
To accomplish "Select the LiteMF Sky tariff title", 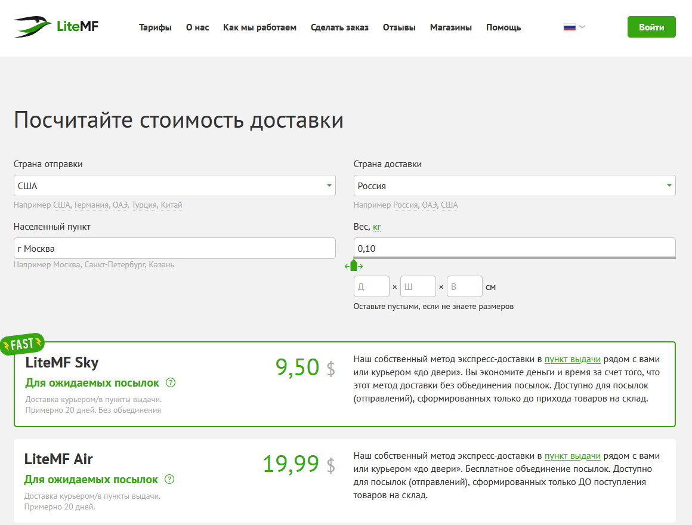I will tap(62, 363).
